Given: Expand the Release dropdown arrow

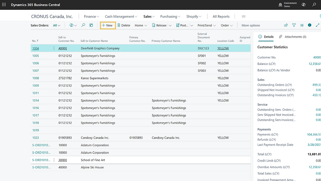Looking at the screenshot, I should tap(170, 26).
